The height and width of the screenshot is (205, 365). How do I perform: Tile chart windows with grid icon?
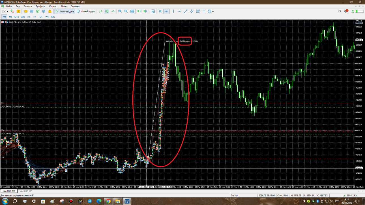click(132, 11)
